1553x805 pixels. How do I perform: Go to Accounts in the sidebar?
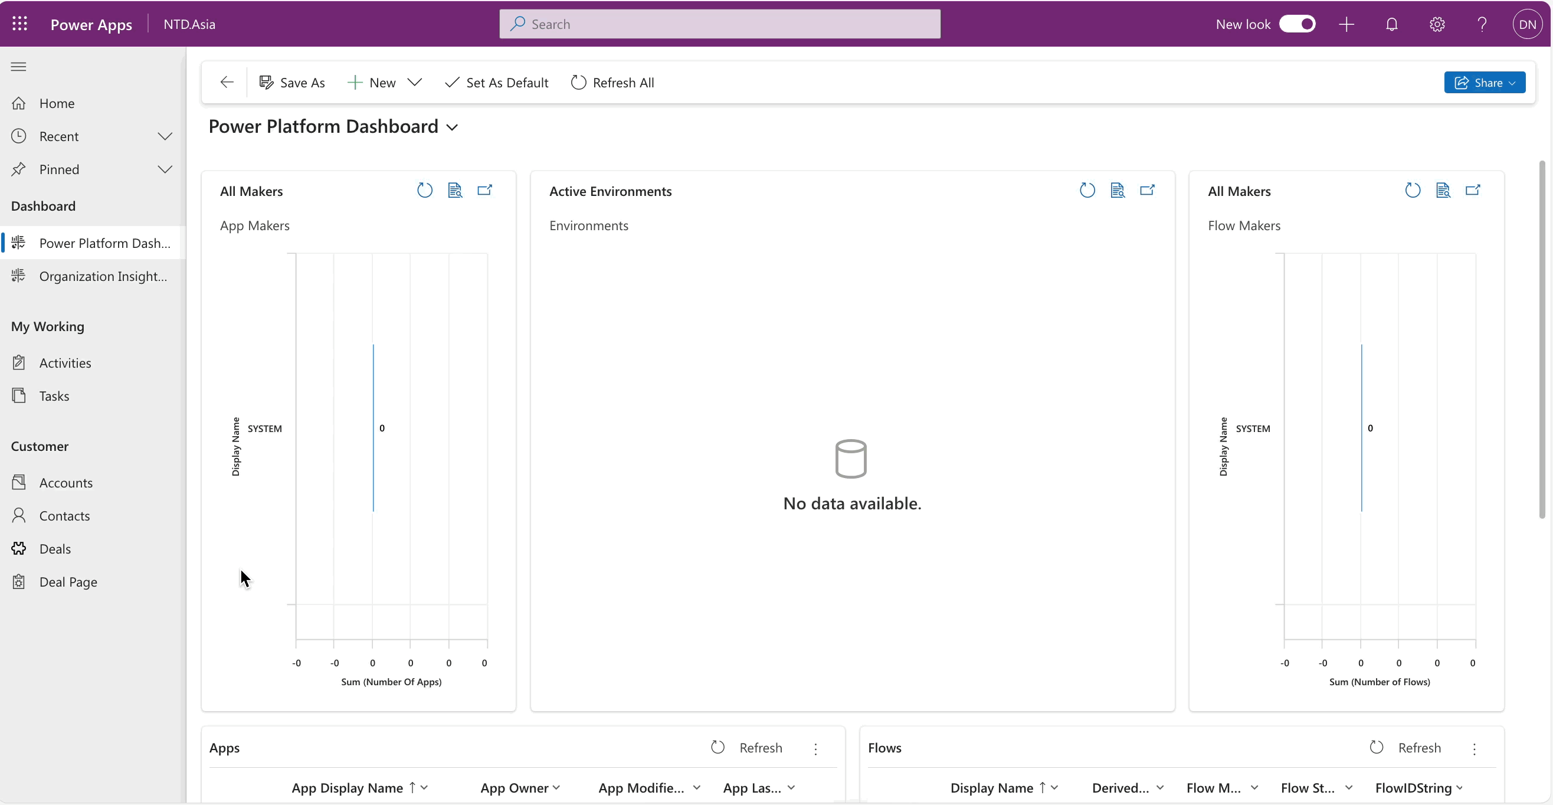pyautogui.click(x=65, y=482)
